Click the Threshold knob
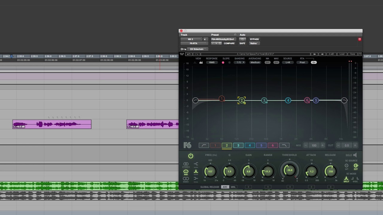The width and height of the screenshot is (383, 215). pos(290,170)
